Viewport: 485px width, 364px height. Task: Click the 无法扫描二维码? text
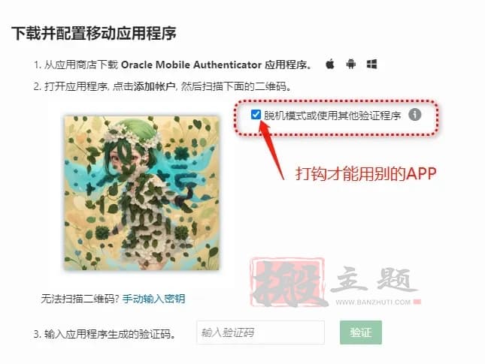coord(80,299)
